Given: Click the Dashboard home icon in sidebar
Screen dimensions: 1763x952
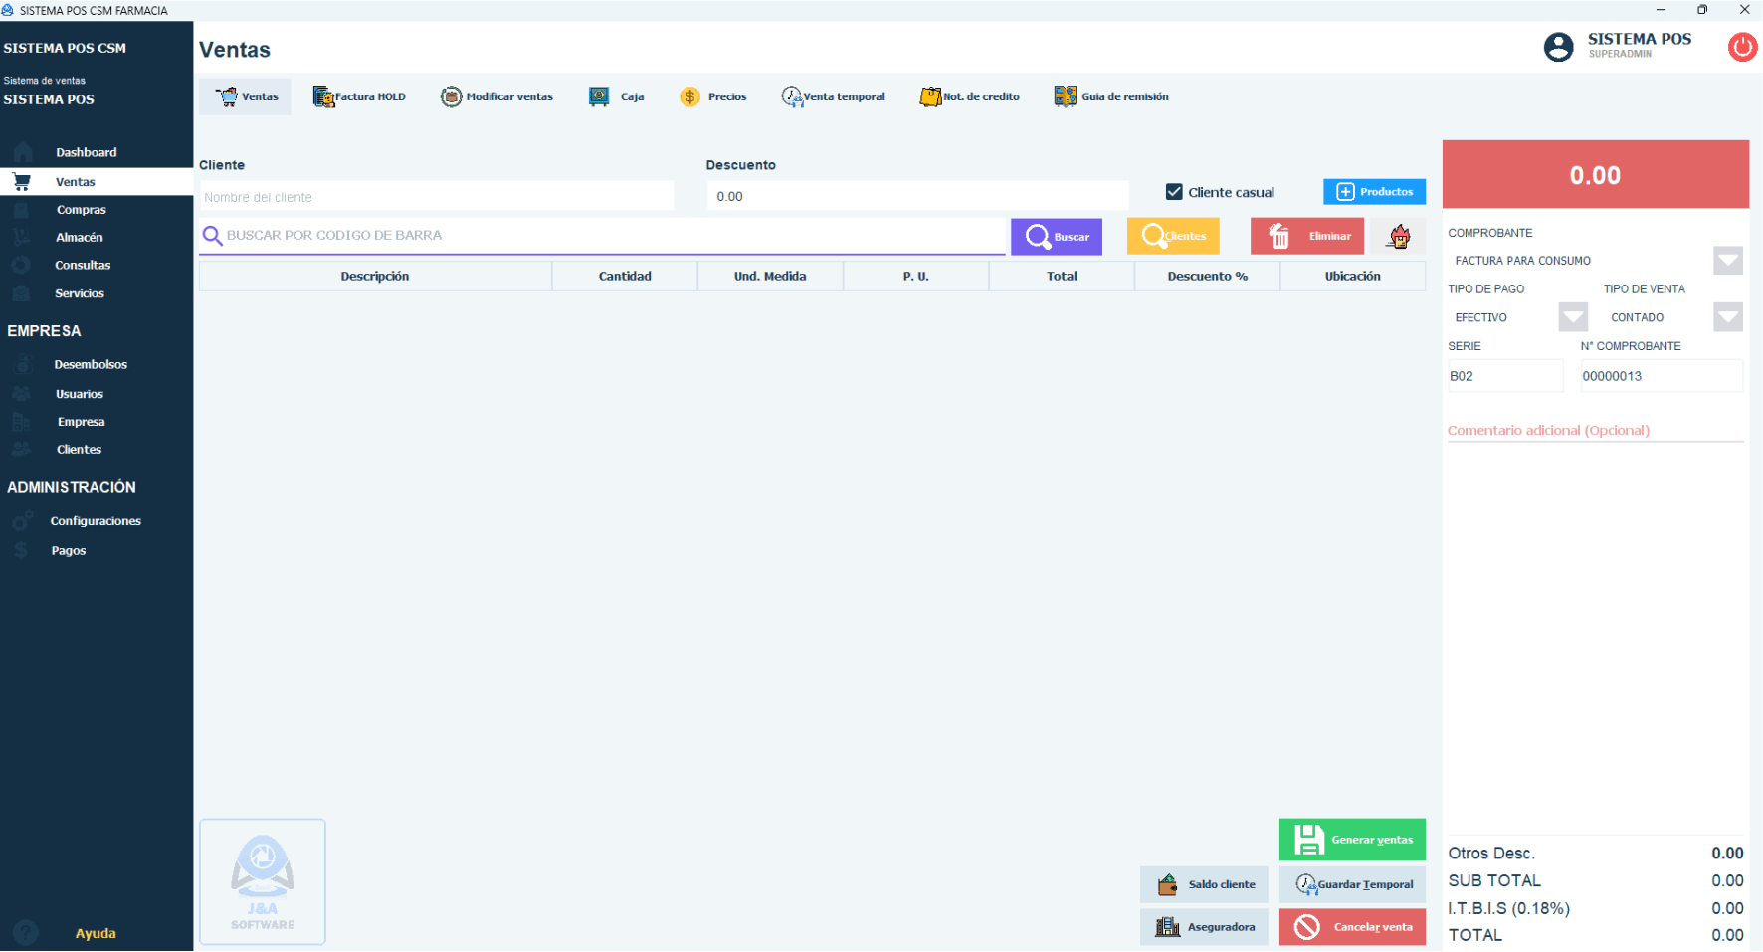Looking at the screenshot, I should click(x=23, y=152).
